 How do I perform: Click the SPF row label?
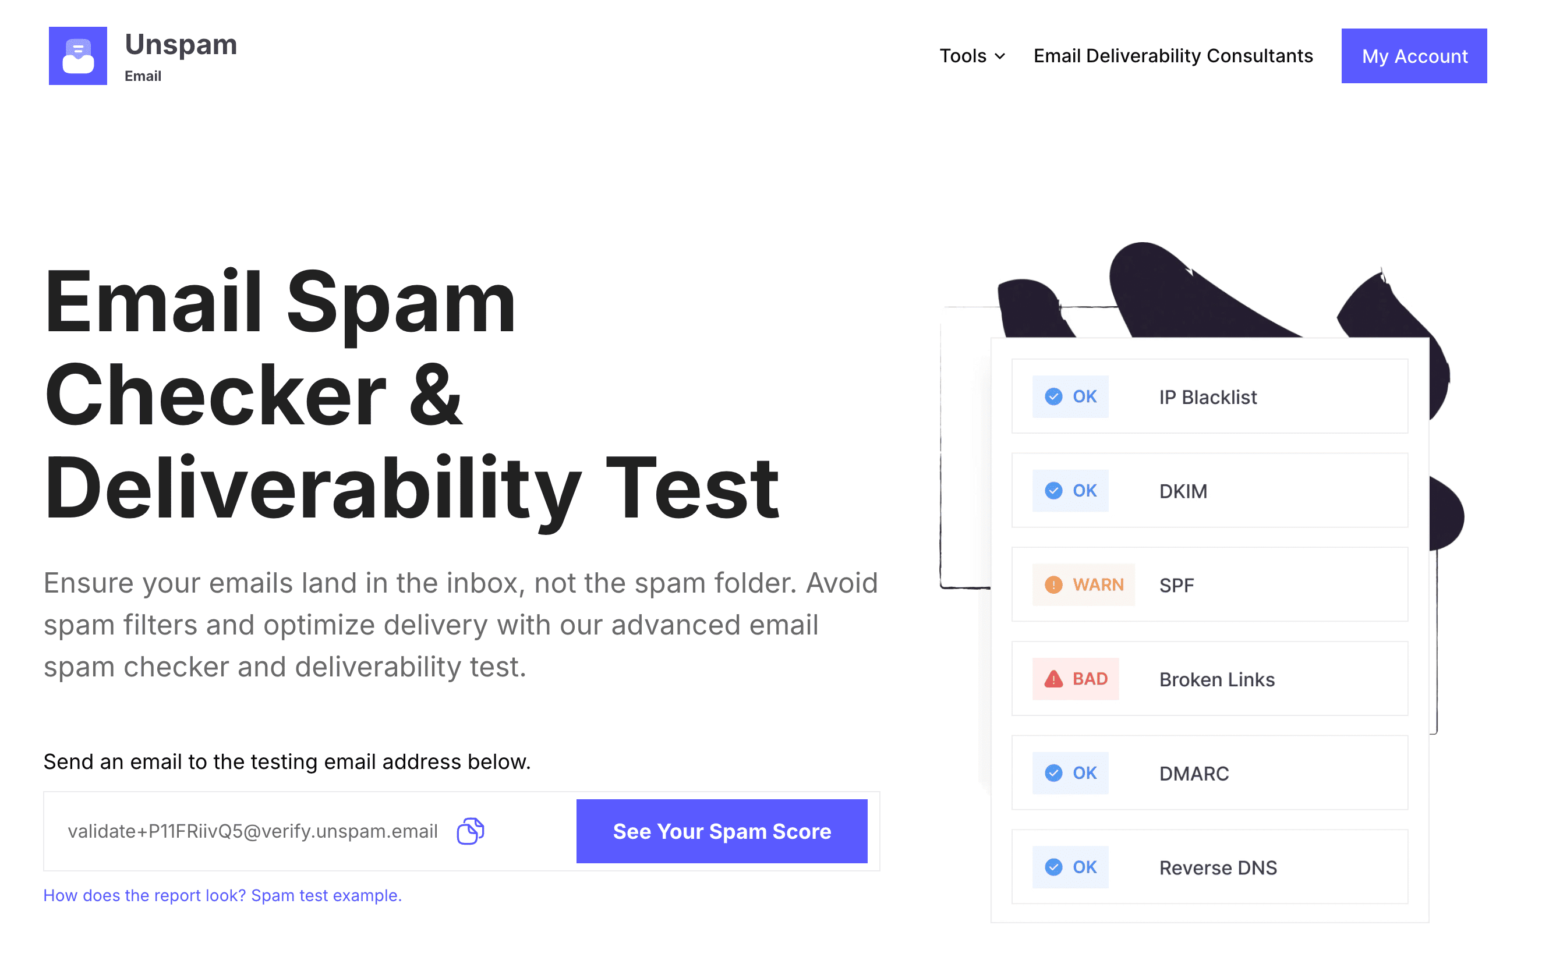pos(1176,584)
